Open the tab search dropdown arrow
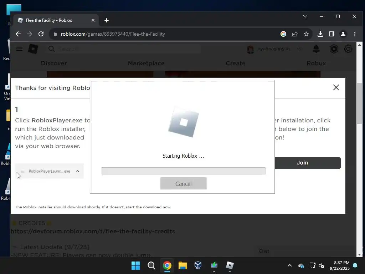 coord(305,16)
